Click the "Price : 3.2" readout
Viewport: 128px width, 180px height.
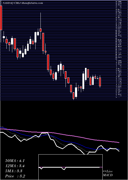tap(15, 176)
